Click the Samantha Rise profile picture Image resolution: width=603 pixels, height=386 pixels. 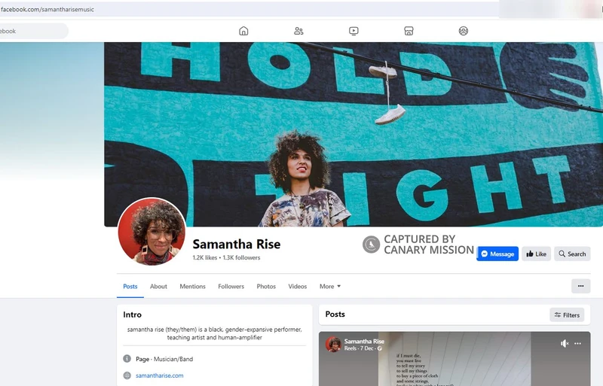(152, 232)
